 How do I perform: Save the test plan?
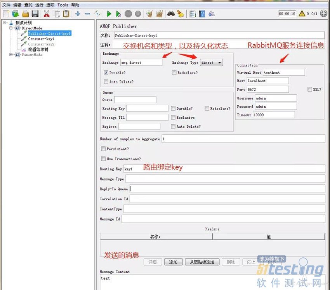[35, 14]
